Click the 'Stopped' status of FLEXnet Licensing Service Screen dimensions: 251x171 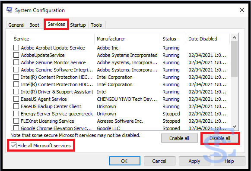171,121
